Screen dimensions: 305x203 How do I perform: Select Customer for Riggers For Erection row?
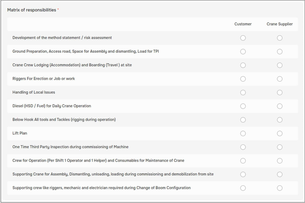pos(243,79)
